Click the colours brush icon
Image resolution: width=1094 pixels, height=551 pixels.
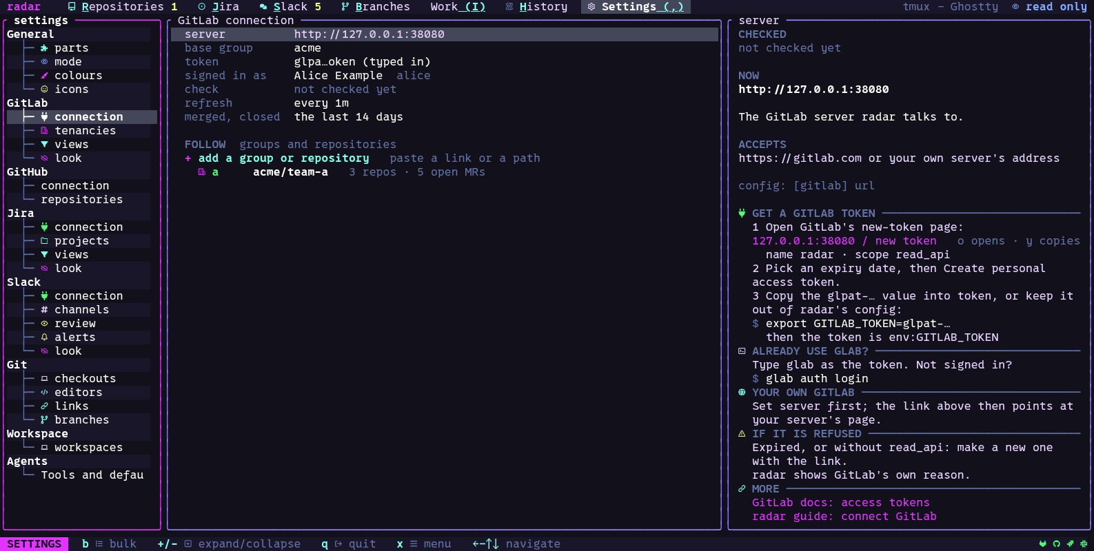click(x=44, y=76)
